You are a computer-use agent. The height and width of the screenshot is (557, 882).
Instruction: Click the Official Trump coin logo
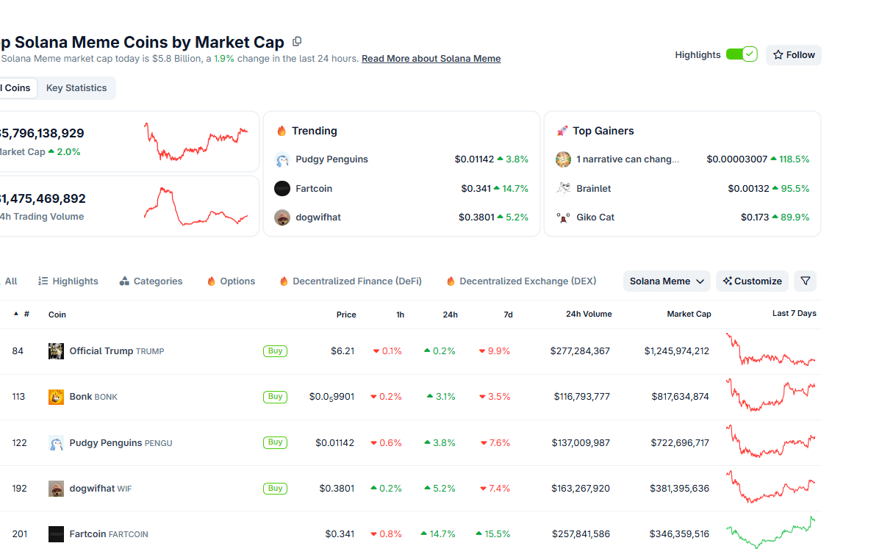56,351
